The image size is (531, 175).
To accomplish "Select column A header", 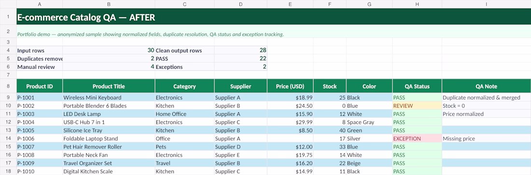I will tap(40, 4).
